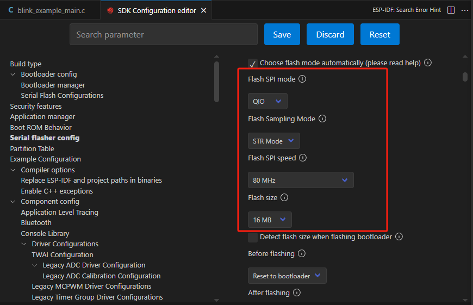Open Boot ROM Behavior section

coord(41,127)
